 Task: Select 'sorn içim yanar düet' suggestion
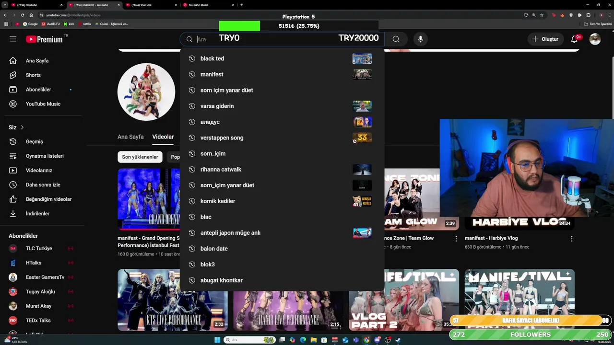[282, 90]
